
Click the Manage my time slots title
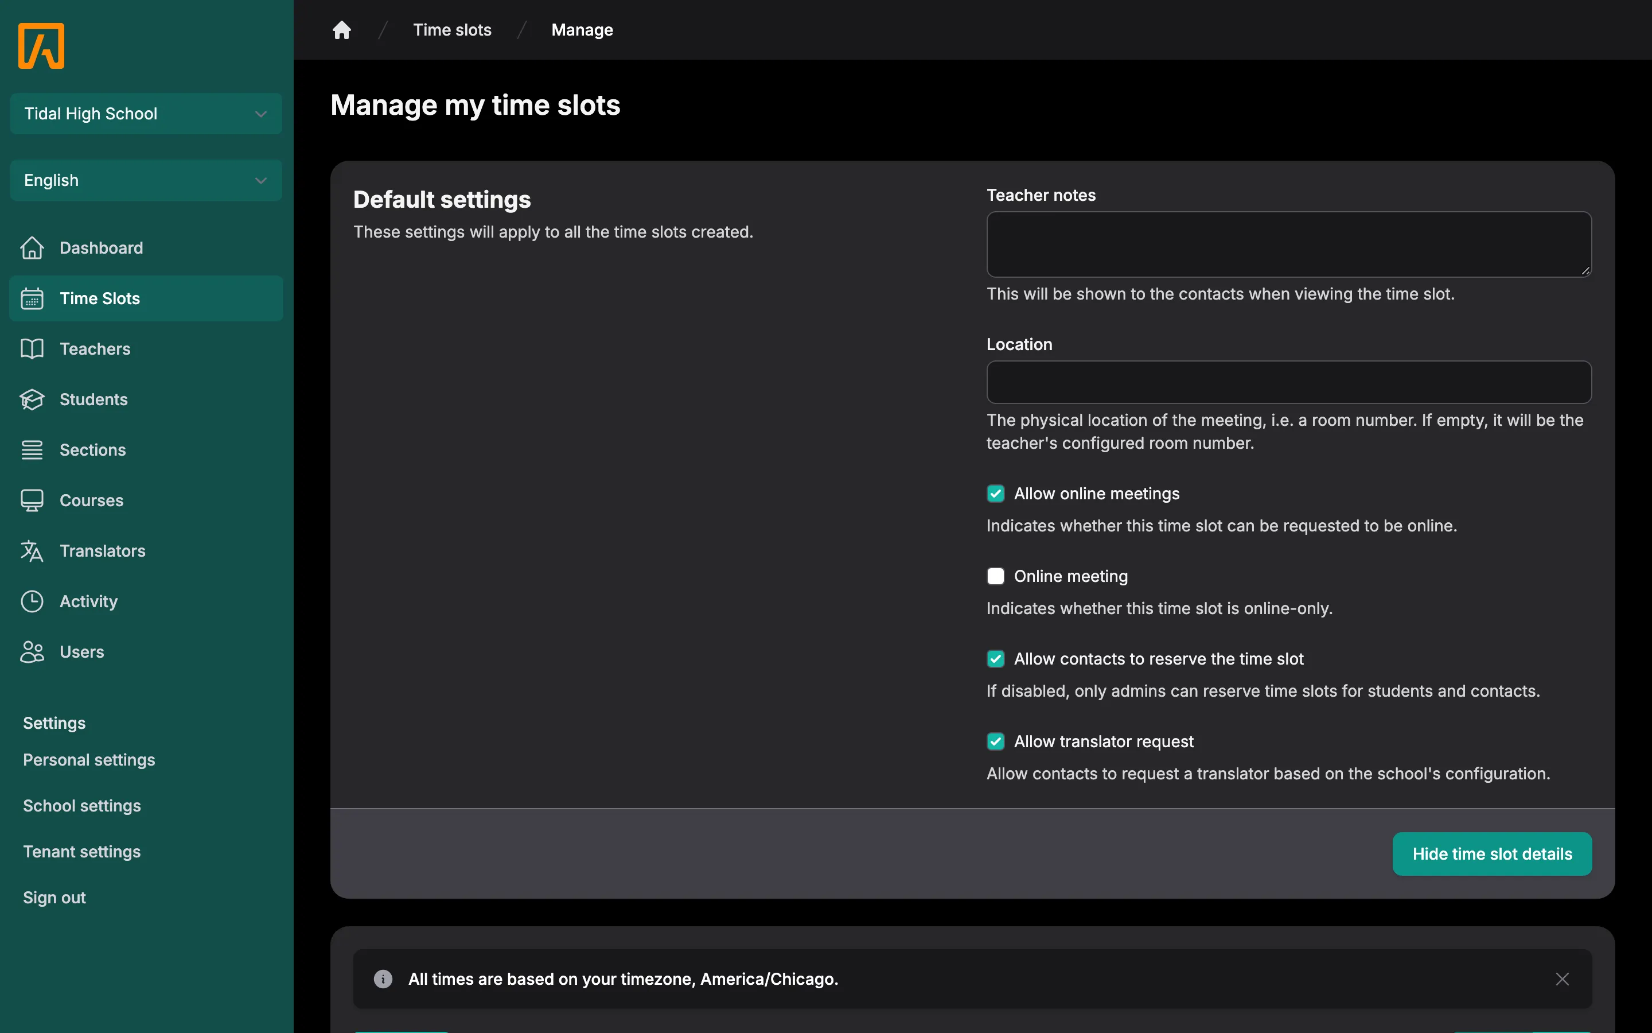point(475,105)
